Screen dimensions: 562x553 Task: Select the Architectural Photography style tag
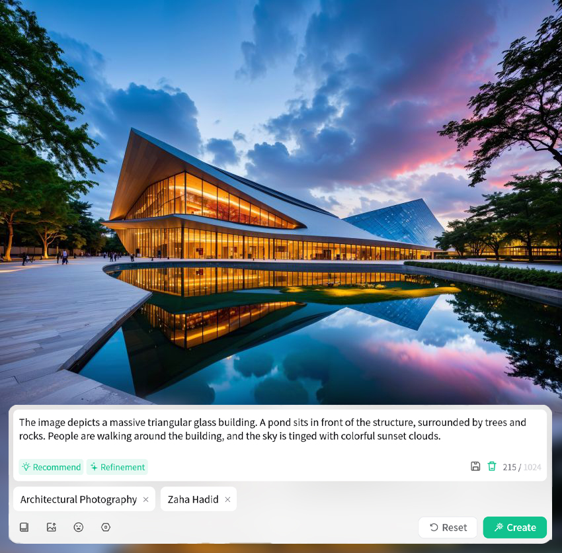click(79, 499)
